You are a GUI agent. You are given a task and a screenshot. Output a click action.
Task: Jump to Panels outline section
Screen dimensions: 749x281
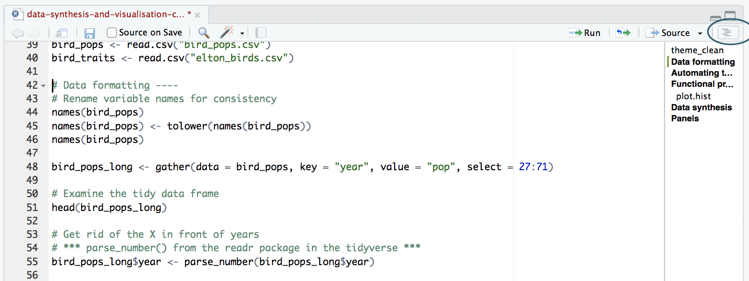[x=685, y=118]
